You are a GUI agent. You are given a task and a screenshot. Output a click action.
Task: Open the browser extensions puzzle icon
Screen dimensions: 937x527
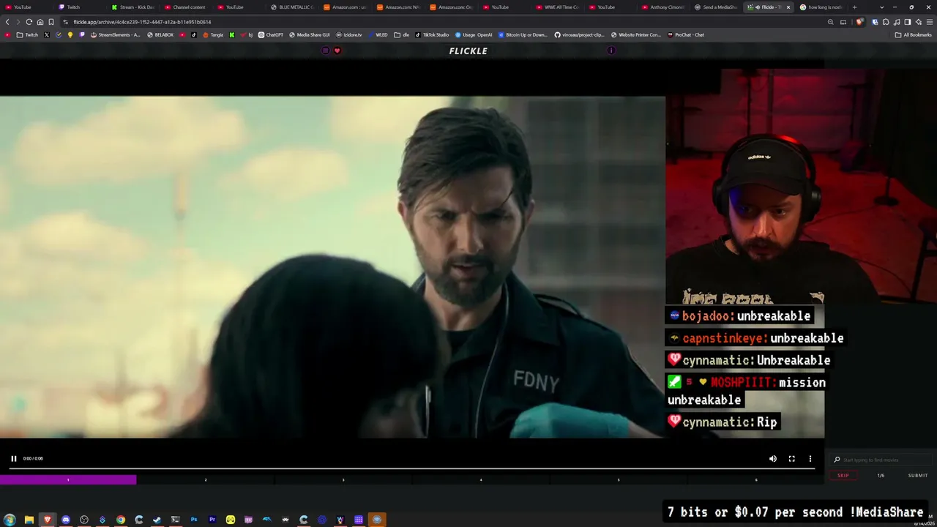pyautogui.click(x=886, y=22)
